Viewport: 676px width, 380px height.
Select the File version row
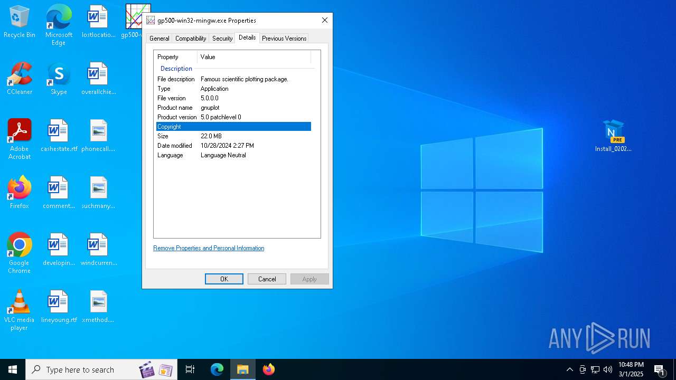point(233,98)
